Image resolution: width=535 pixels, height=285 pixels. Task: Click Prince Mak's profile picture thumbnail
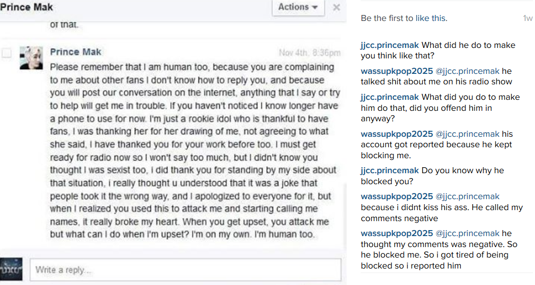31,58
